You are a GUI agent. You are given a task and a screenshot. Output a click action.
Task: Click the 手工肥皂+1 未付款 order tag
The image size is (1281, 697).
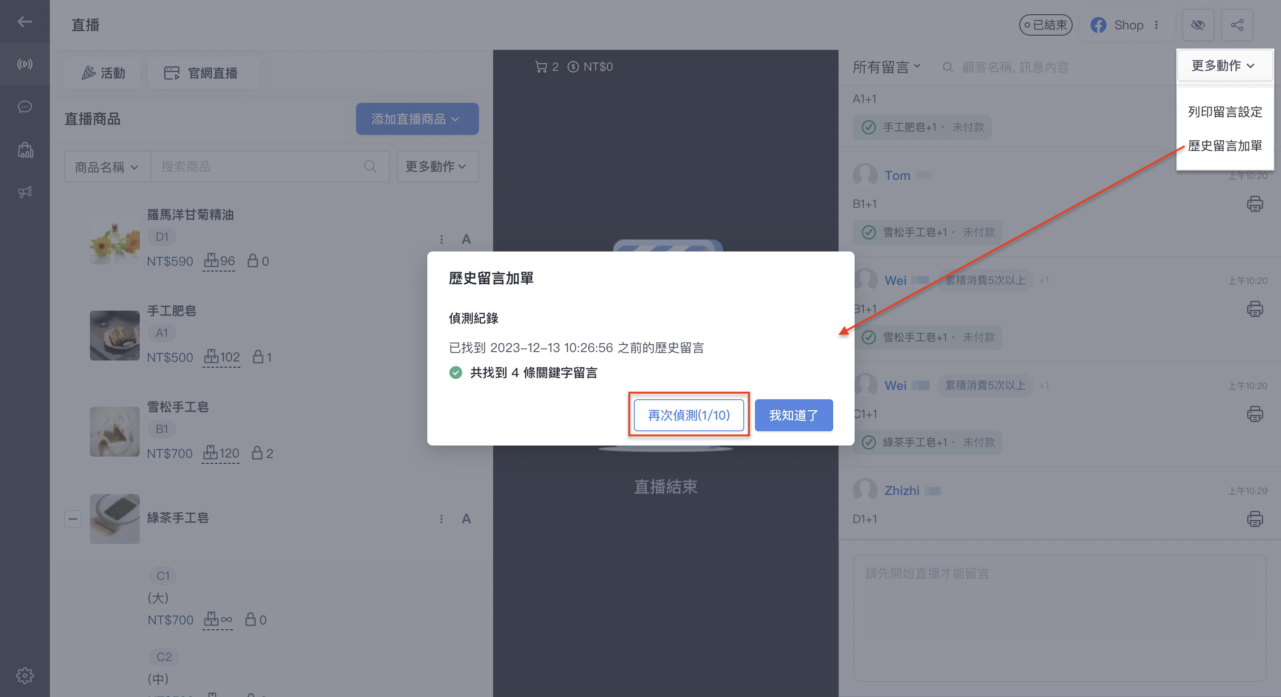922,127
